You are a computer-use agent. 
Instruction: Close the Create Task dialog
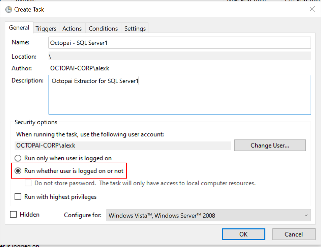pyautogui.click(x=312, y=9)
